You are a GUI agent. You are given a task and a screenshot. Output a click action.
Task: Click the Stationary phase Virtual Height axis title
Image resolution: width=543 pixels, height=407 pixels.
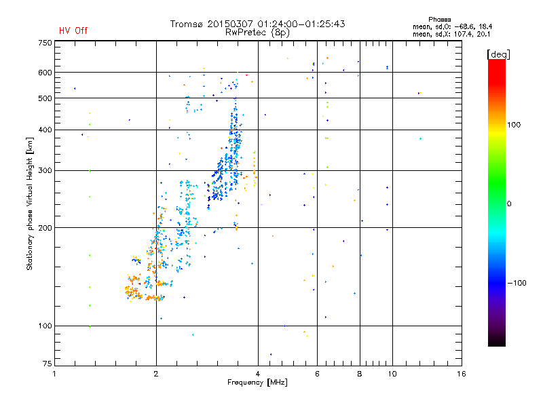click(31, 203)
